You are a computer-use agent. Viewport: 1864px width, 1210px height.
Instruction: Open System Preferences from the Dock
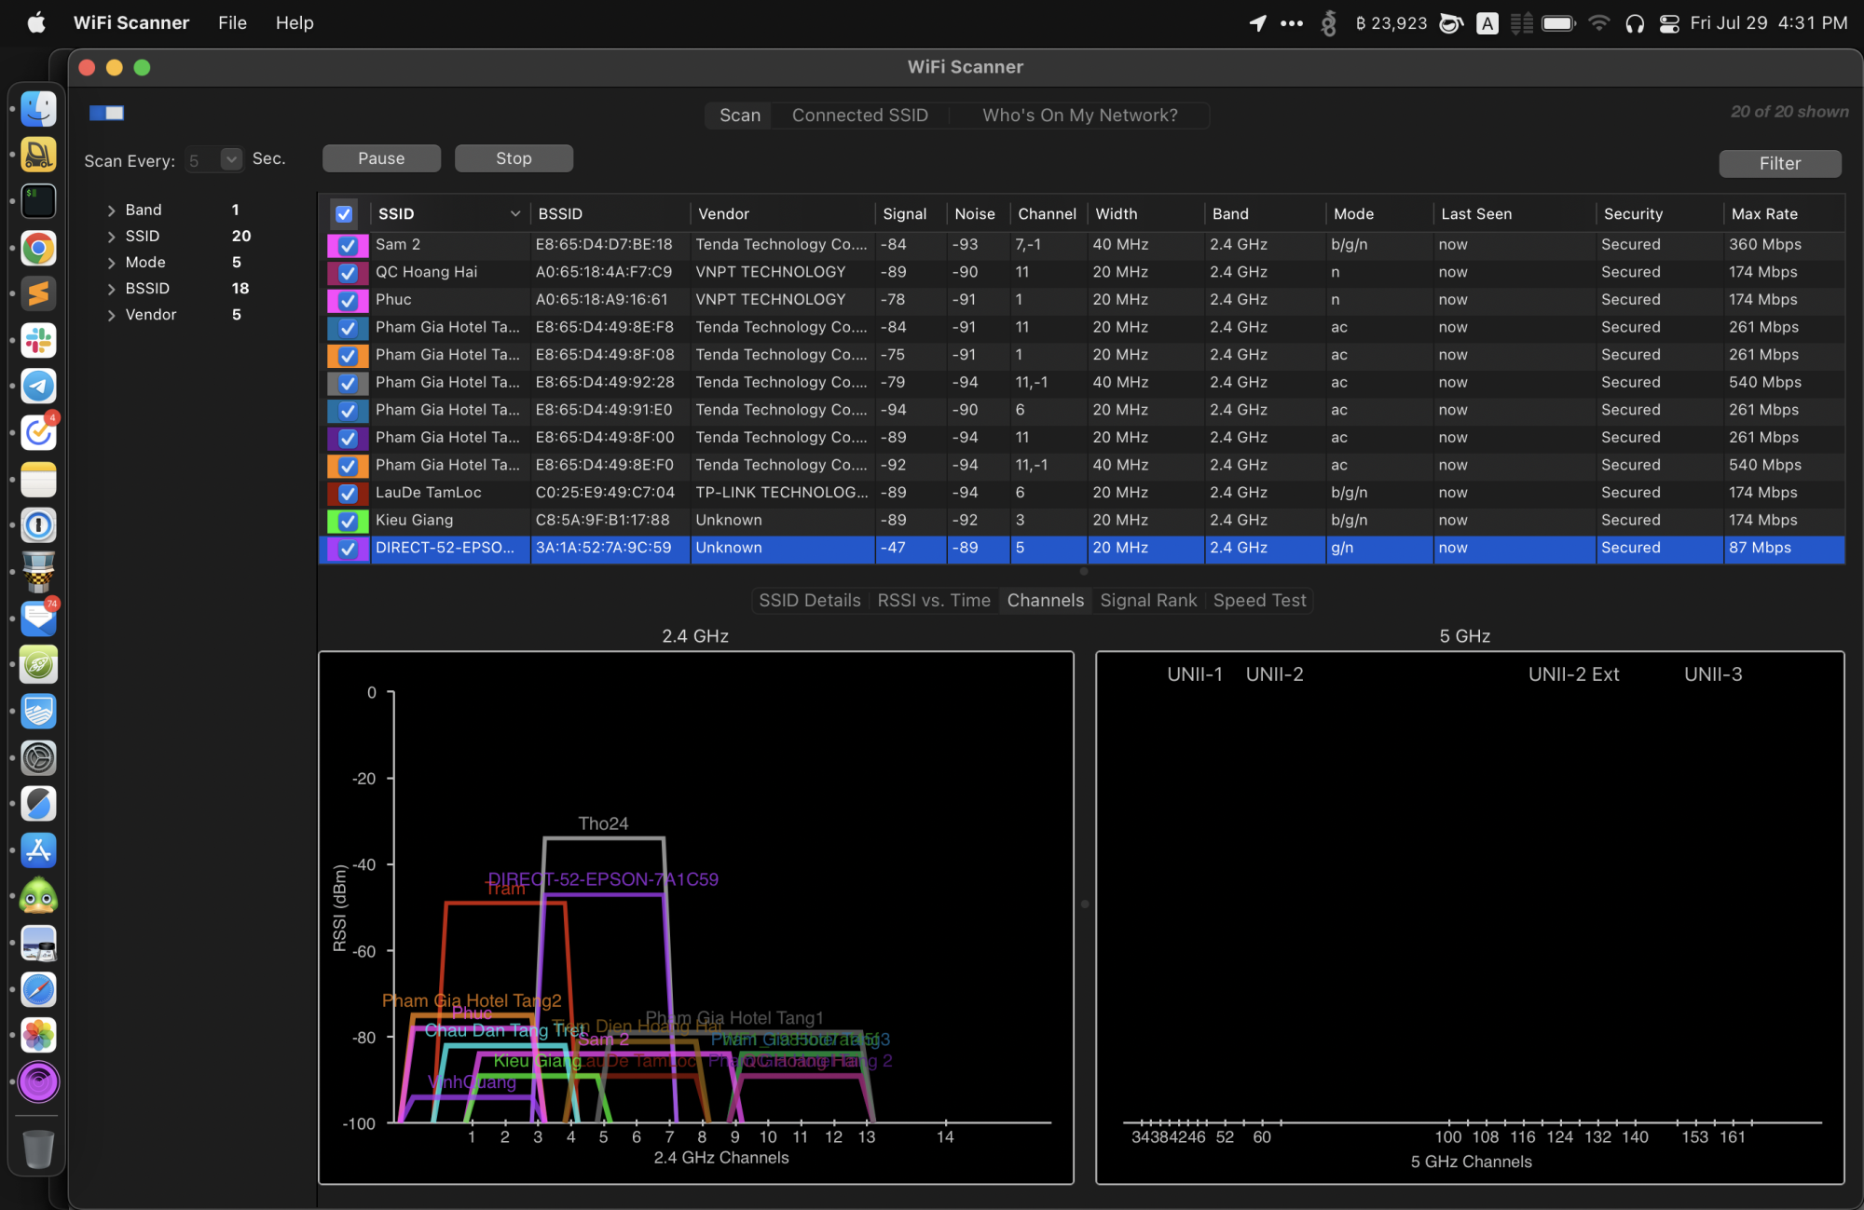tap(38, 757)
